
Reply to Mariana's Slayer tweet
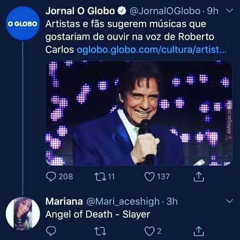tap(51, 231)
